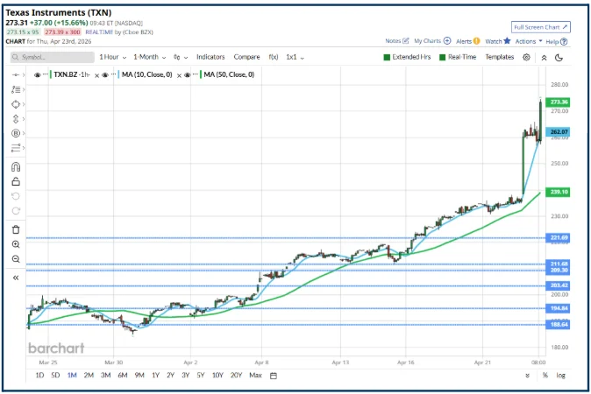Open Templates menu
The height and width of the screenshot is (394, 591).
[500, 57]
